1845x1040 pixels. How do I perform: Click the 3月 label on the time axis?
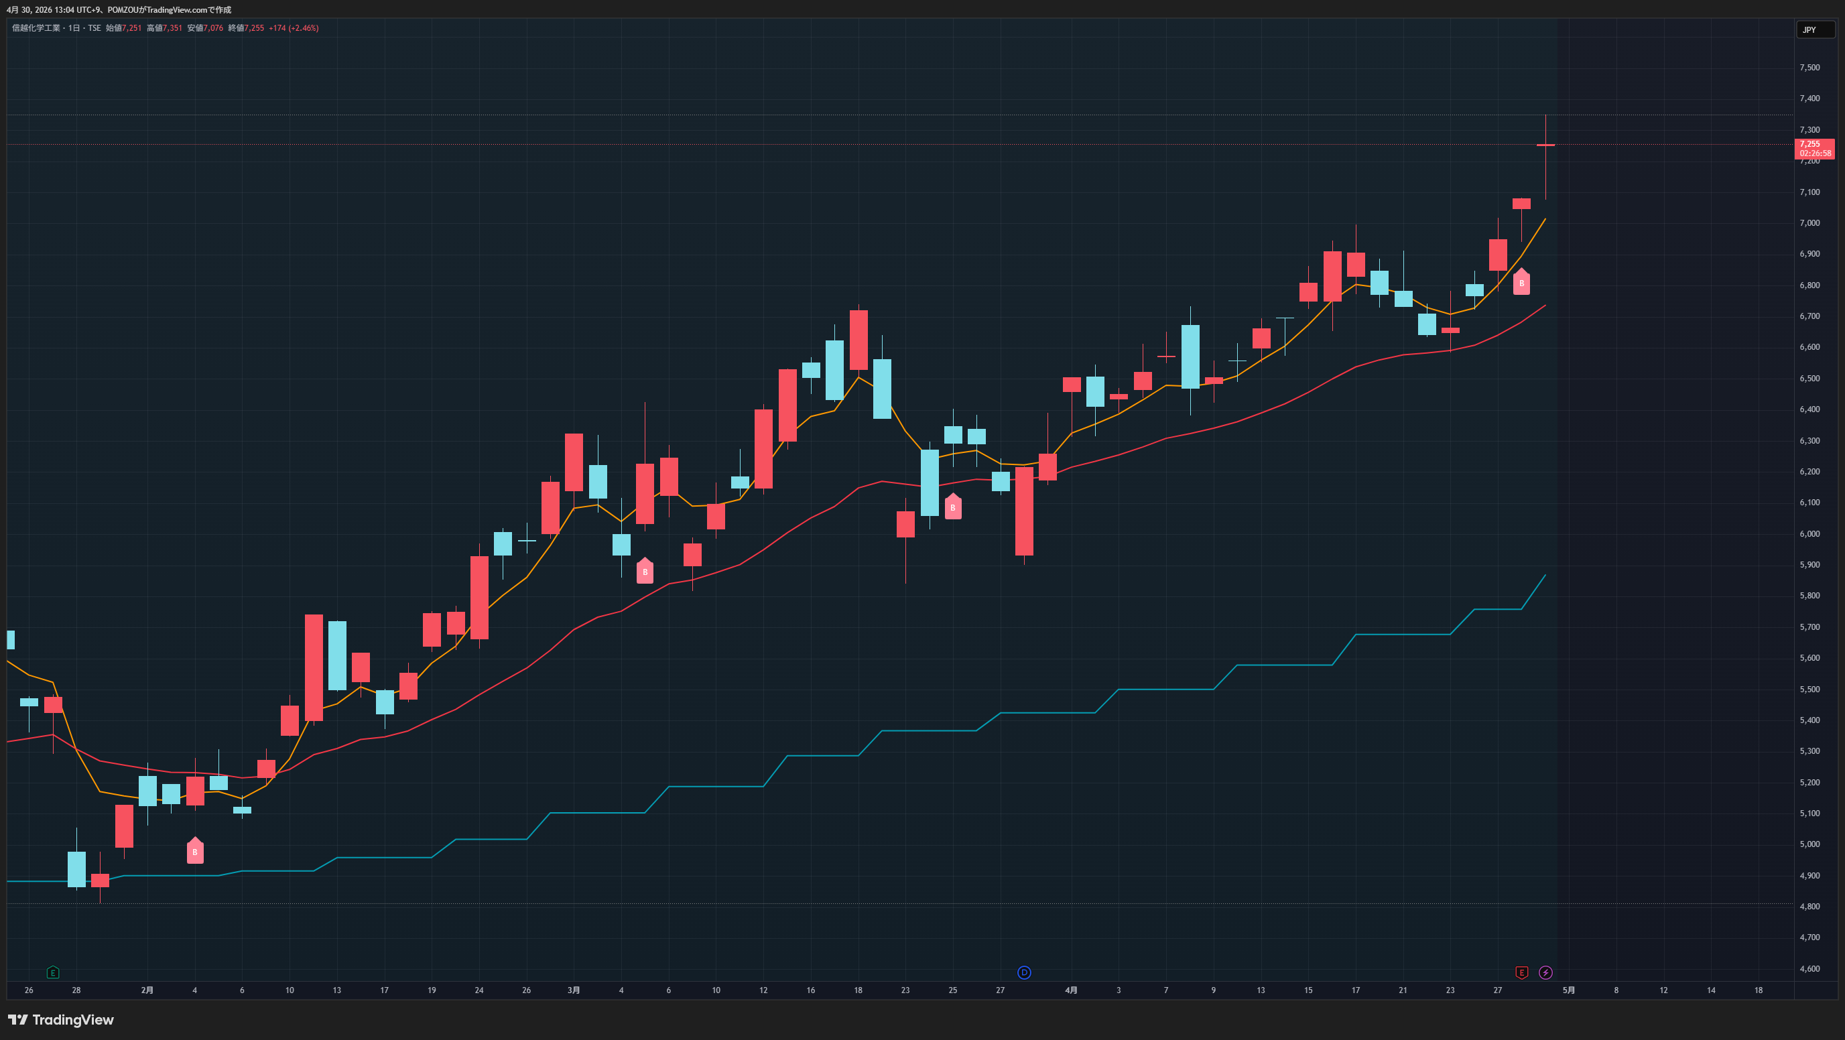574,990
